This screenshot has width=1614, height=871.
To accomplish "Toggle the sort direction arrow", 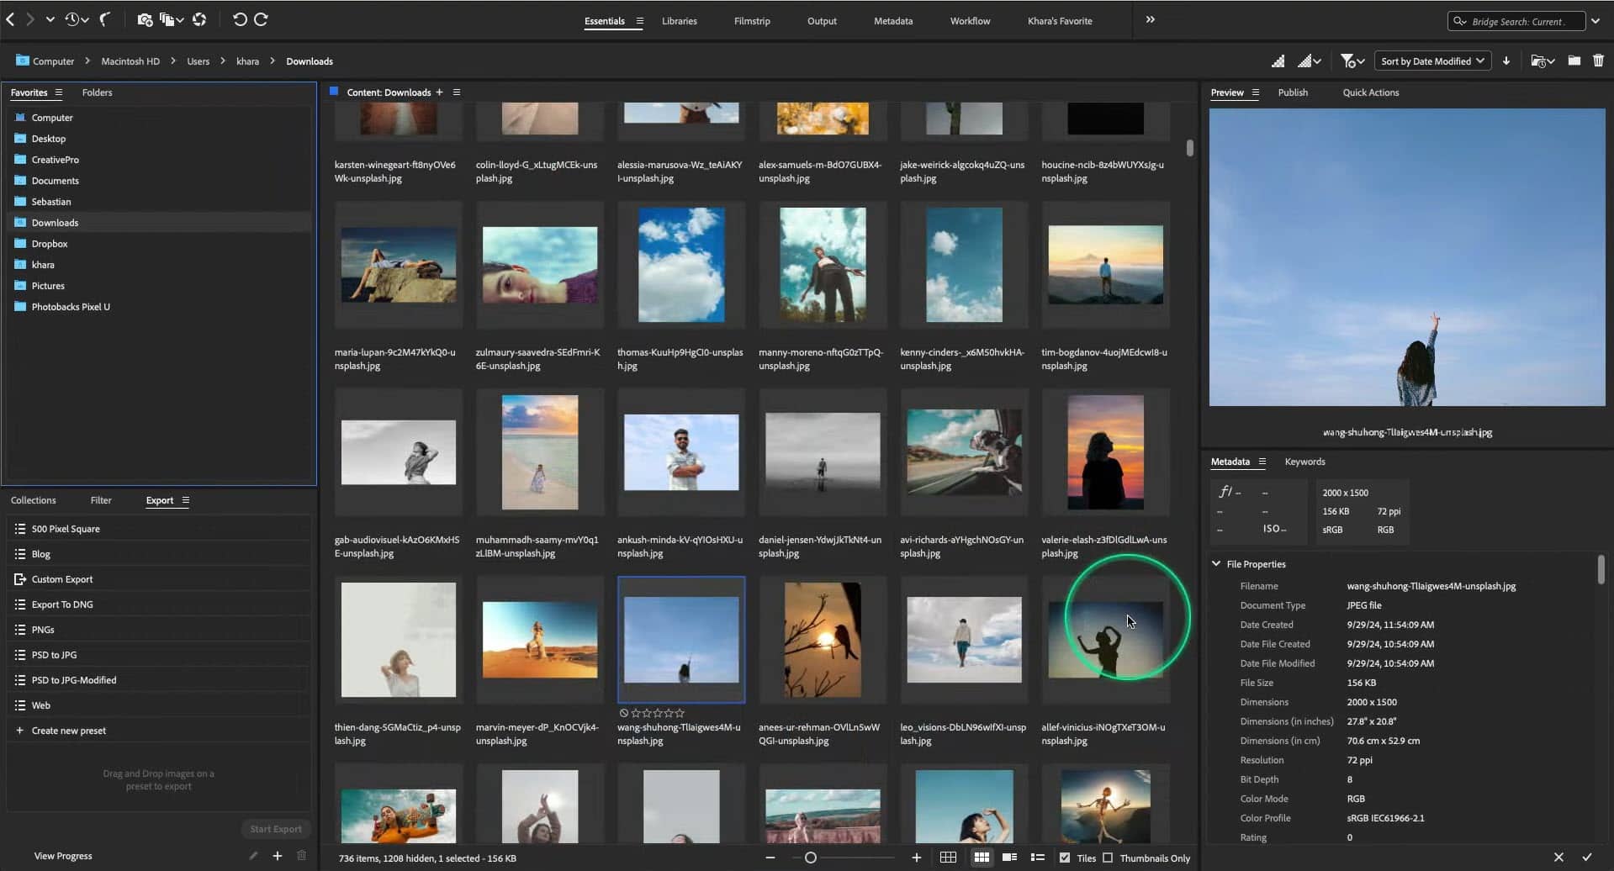I will click(x=1506, y=61).
